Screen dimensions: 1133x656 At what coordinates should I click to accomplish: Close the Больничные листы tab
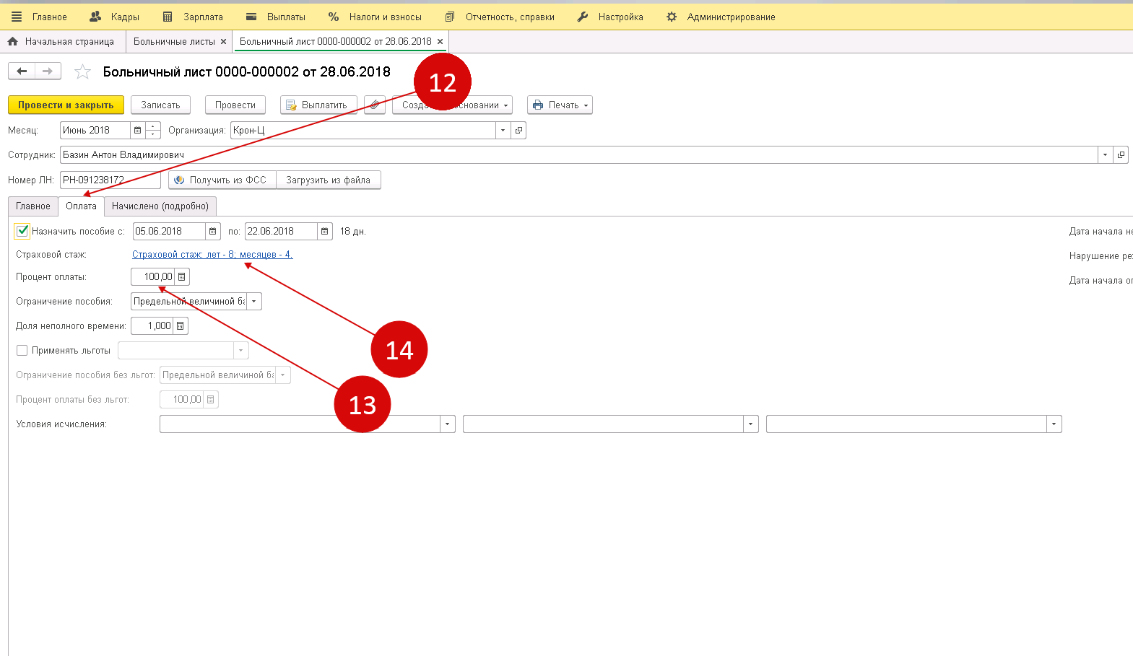[x=223, y=42]
